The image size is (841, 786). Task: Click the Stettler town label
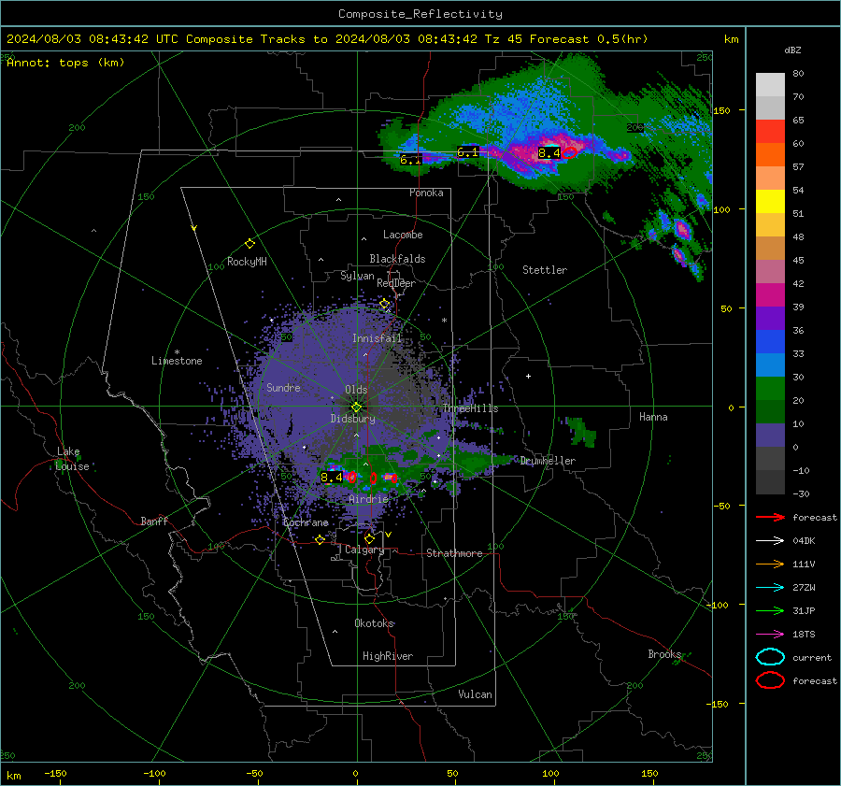[x=545, y=270]
